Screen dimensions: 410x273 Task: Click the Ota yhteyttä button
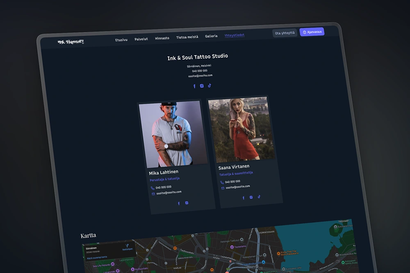tap(285, 33)
